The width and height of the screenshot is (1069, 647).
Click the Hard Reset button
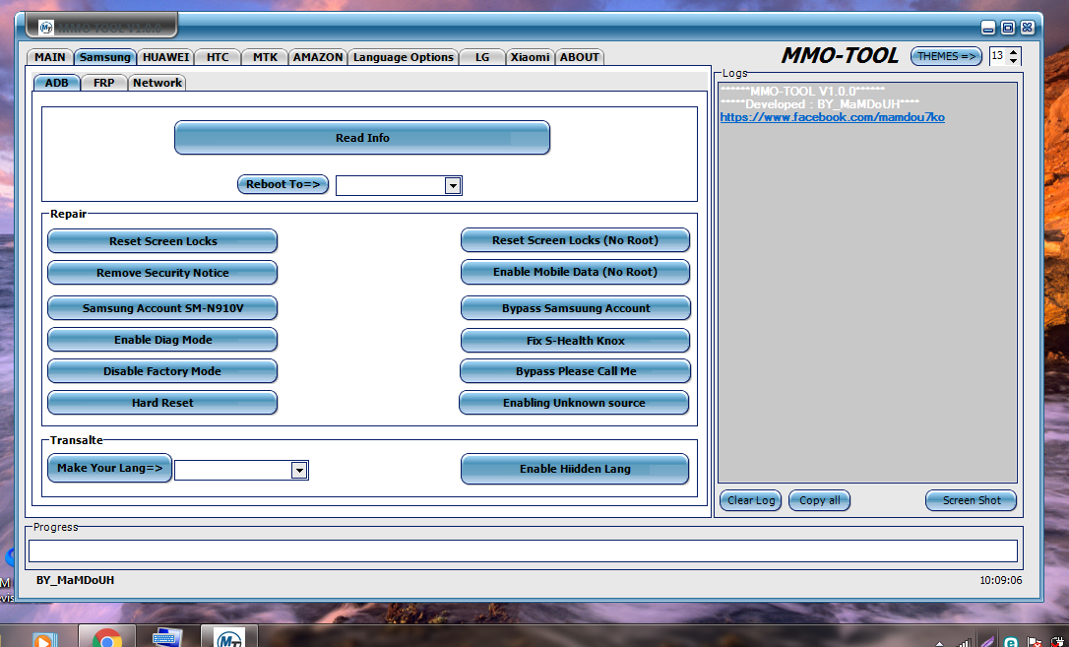(162, 402)
